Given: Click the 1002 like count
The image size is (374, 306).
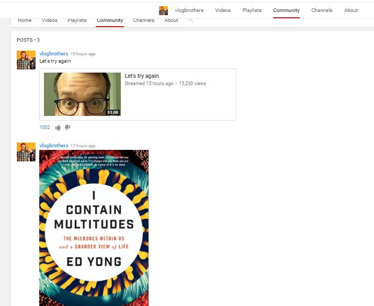Looking at the screenshot, I should tap(45, 127).
